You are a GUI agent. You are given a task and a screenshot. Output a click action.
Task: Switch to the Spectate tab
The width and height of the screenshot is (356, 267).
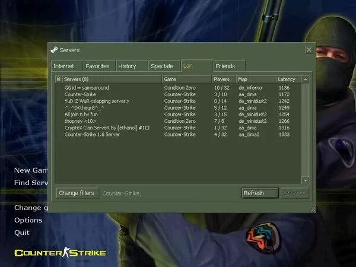point(164,66)
